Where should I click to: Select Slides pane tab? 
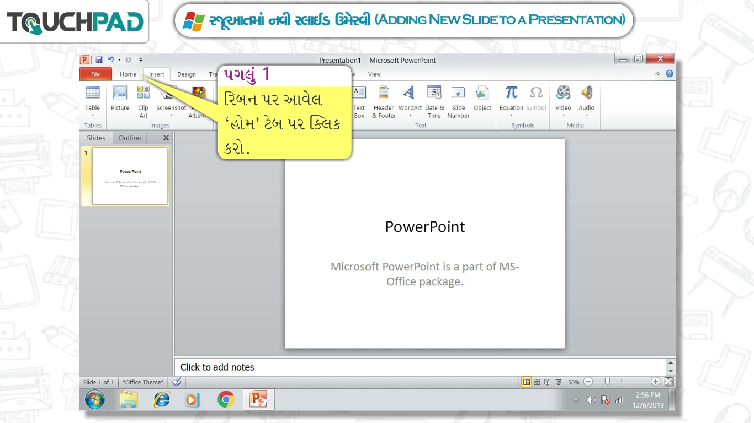(x=96, y=138)
